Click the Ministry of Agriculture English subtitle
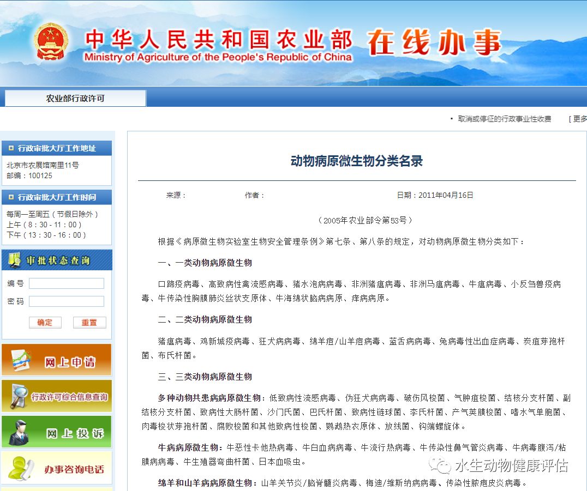The height and width of the screenshot is (491, 587). pyautogui.click(x=218, y=57)
